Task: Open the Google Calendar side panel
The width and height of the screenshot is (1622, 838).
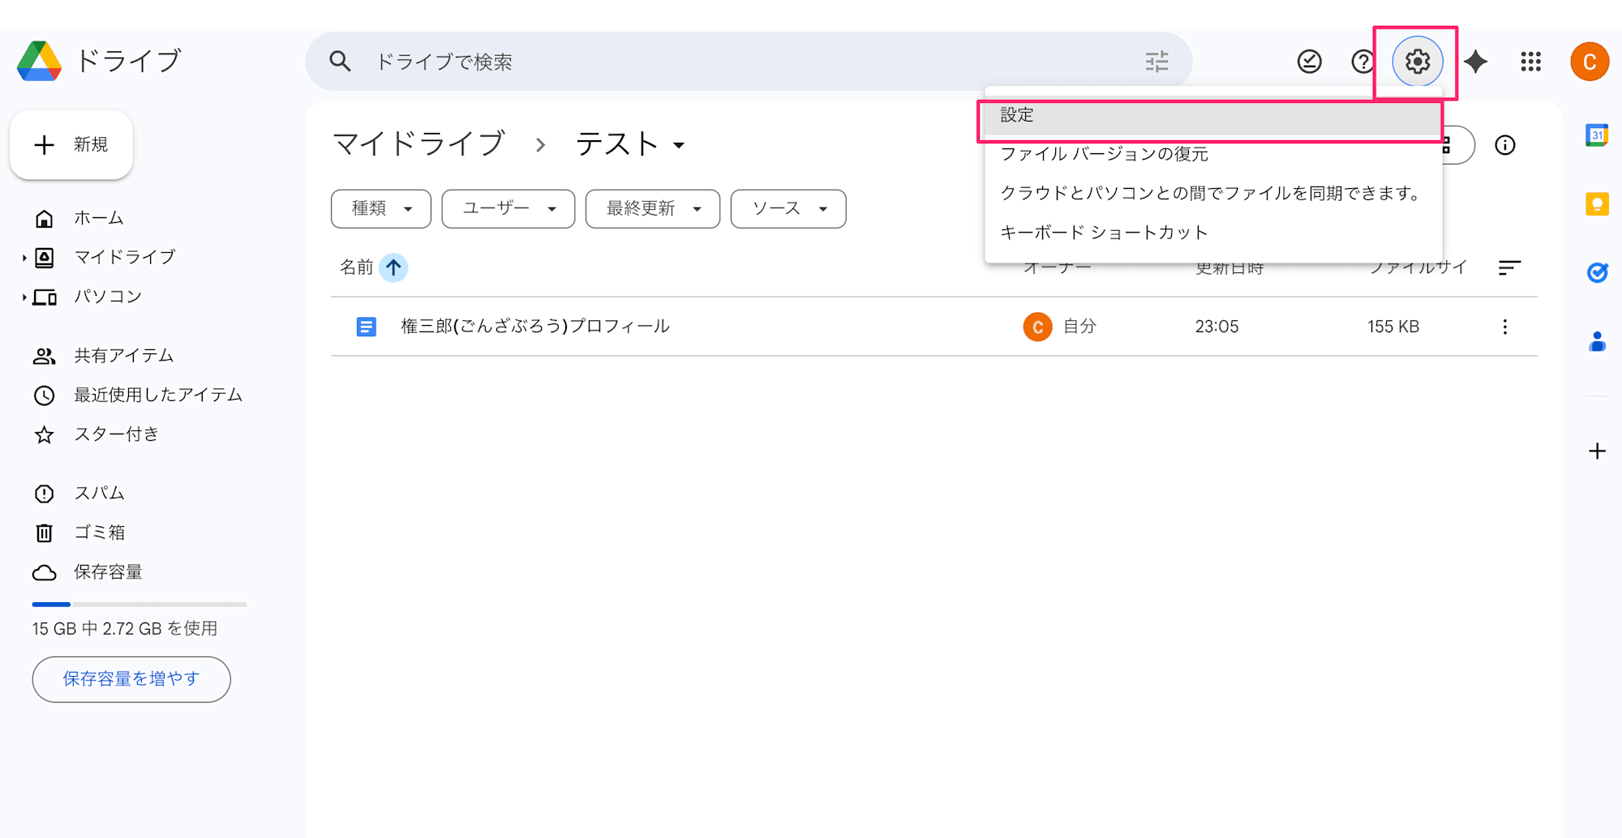Action: pyautogui.click(x=1597, y=135)
